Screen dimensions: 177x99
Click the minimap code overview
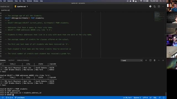pyautogui.click(x=159, y=16)
